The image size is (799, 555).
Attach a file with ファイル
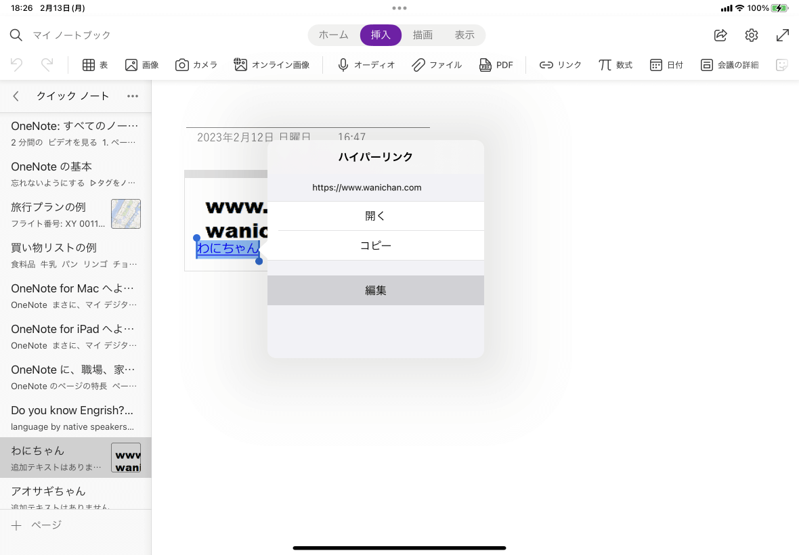[x=437, y=65]
